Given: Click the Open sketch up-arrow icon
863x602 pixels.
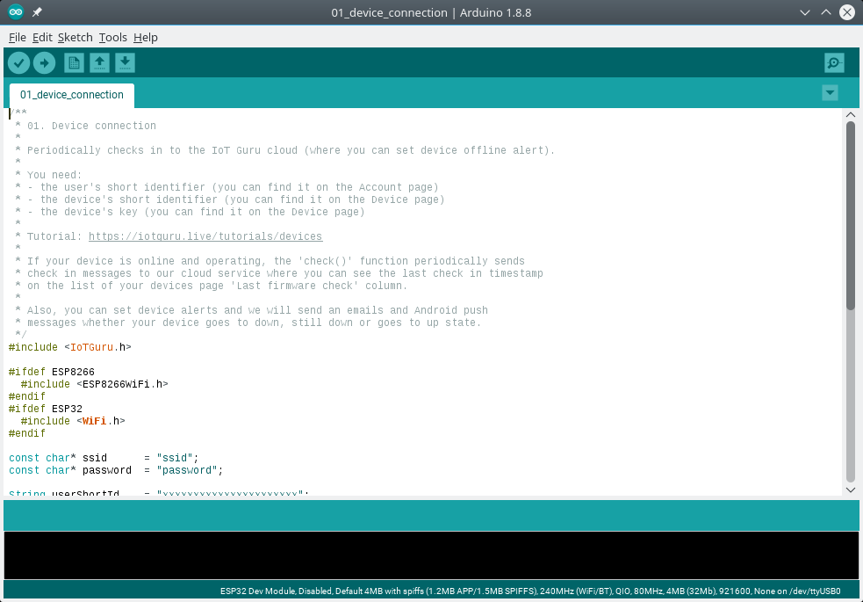Looking at the screenshot, I should click(x=100, y=63).
